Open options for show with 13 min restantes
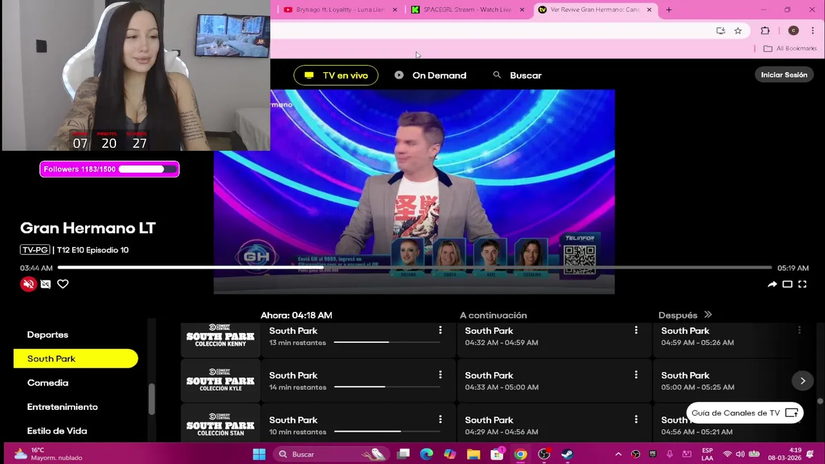Viewport: 825px width, 464px height. click(x=440, y=331)
